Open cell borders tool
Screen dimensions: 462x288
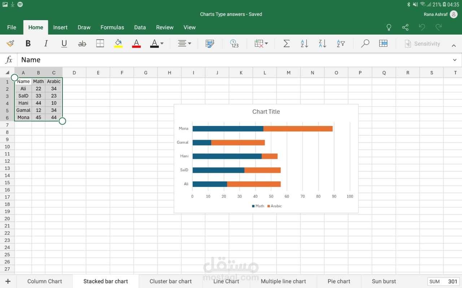[100, 44]
